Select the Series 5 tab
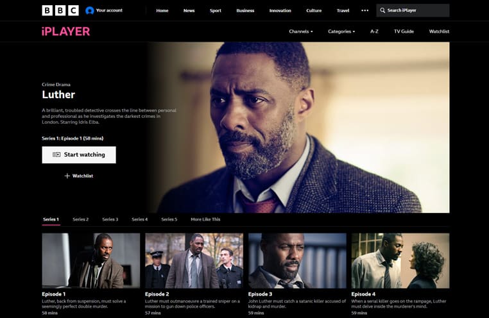 (x=169, y=219)
